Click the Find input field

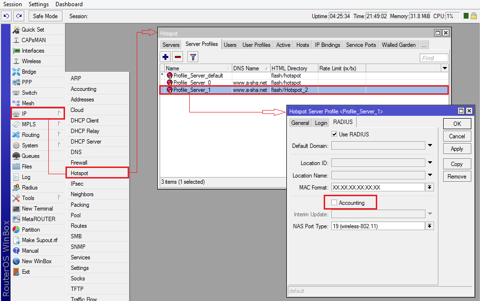(433, 57)
